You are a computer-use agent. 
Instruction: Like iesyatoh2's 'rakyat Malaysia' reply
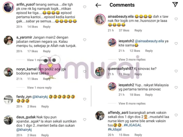[176, 87]
